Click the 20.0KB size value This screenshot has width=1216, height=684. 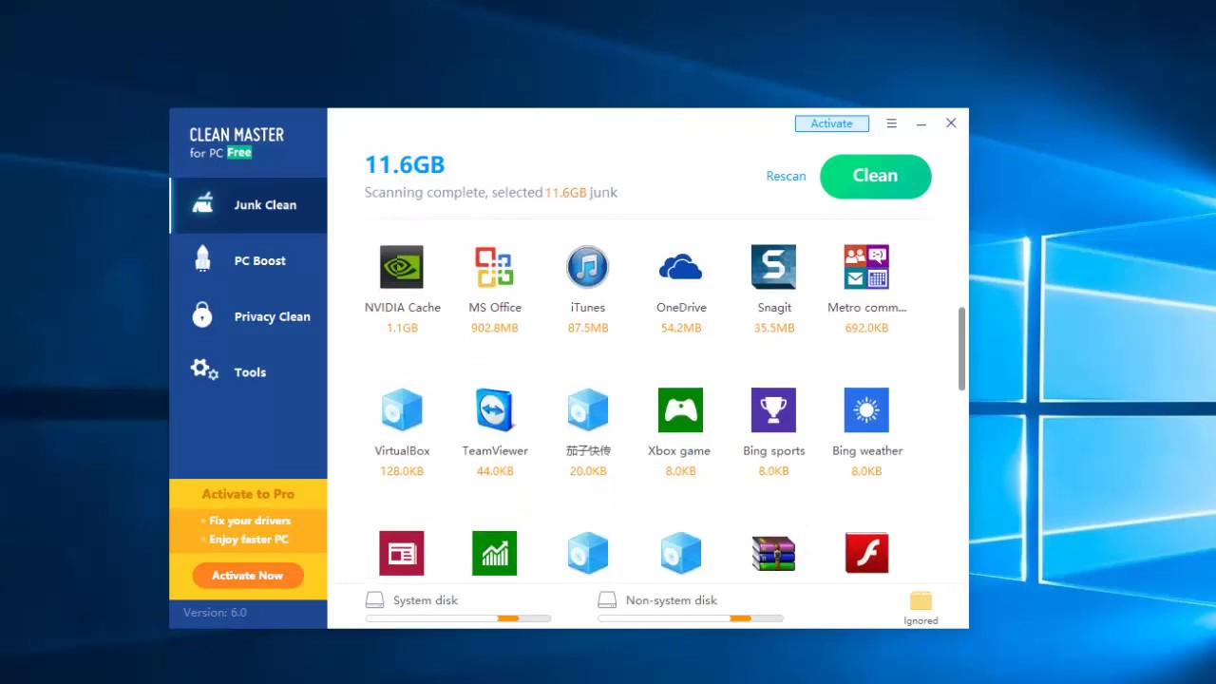[588, 471]
